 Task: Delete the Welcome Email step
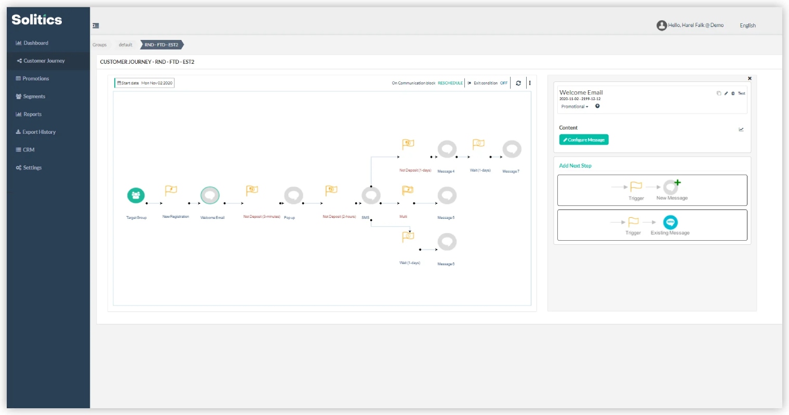(733, 93)
